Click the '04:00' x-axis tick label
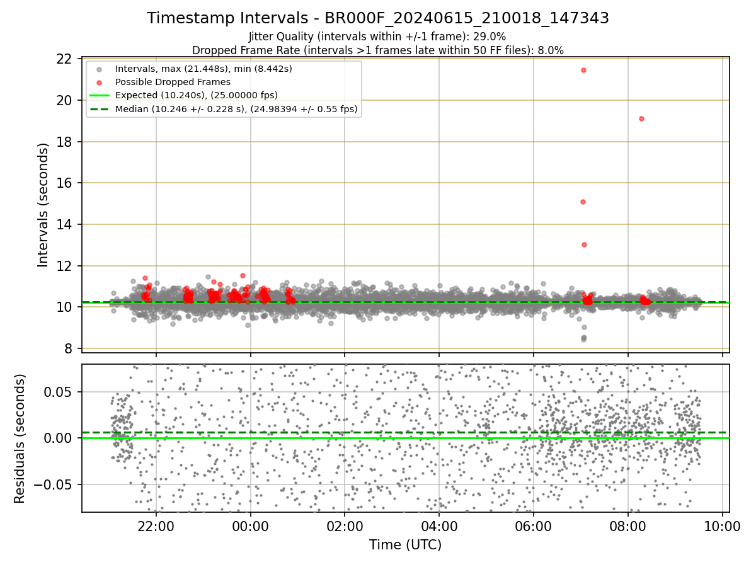The height and width of the screenshot is (567, 756). [439, 525]
